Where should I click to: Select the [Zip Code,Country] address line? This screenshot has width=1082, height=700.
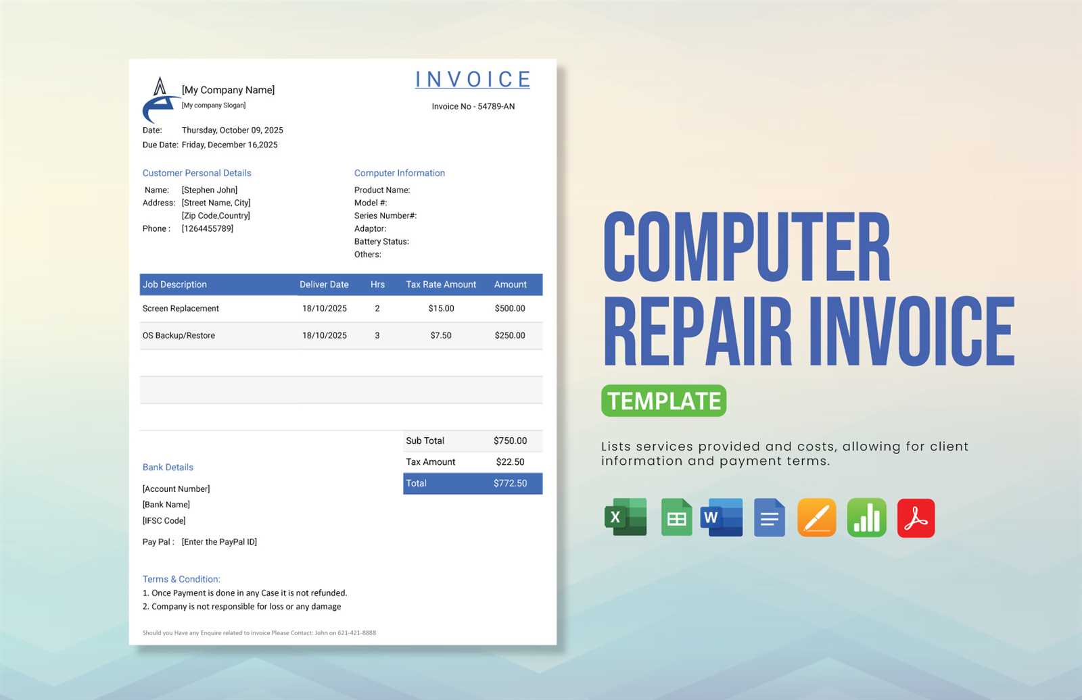[x=216, y=216]
